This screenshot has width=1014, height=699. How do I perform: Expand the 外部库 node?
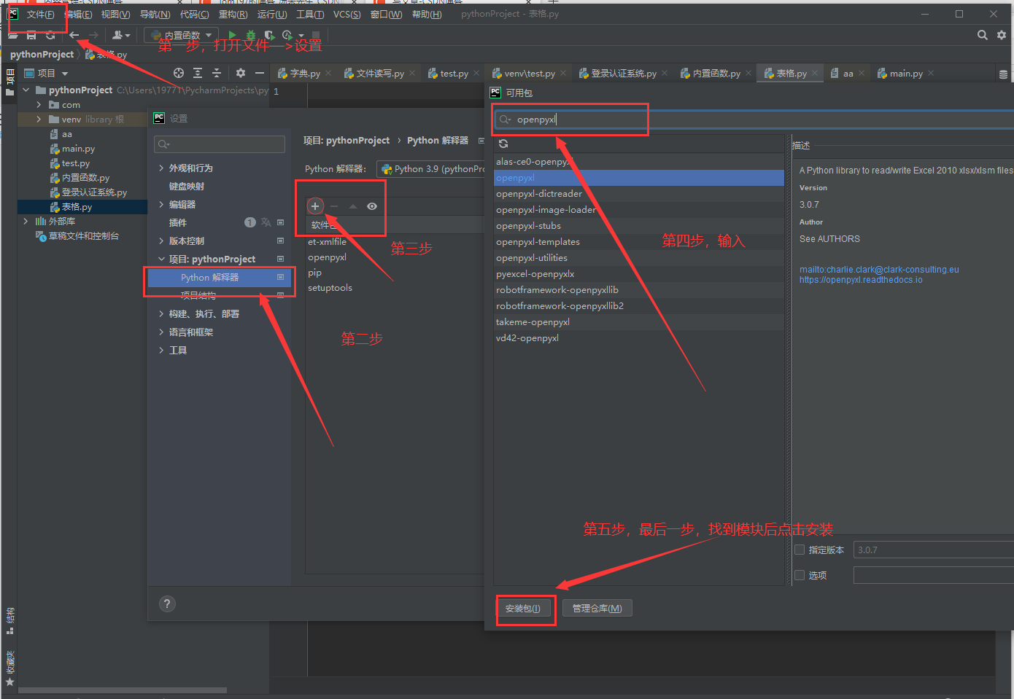coord(26,221)
